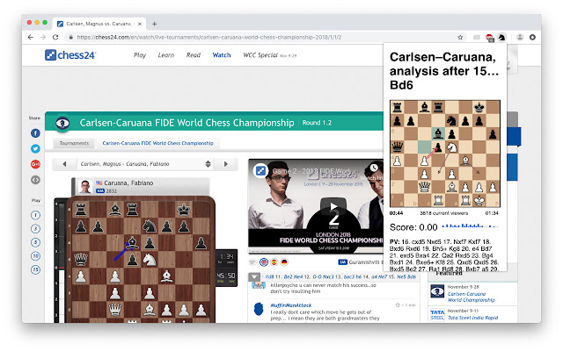The height and width of the screenshot is (351, 563).
Task: Play the Game 2 video
Action: (333, 207)
